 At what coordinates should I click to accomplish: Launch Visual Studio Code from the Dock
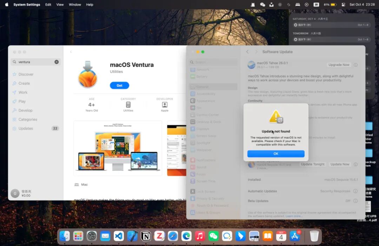119,236
